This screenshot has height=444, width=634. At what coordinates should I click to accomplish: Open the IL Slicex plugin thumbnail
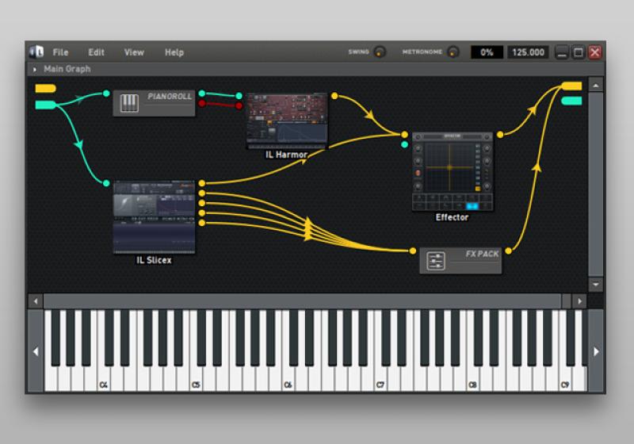[x=154, y=217]
